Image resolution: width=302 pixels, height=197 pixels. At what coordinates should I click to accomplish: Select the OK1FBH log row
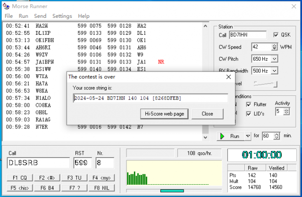103,40
